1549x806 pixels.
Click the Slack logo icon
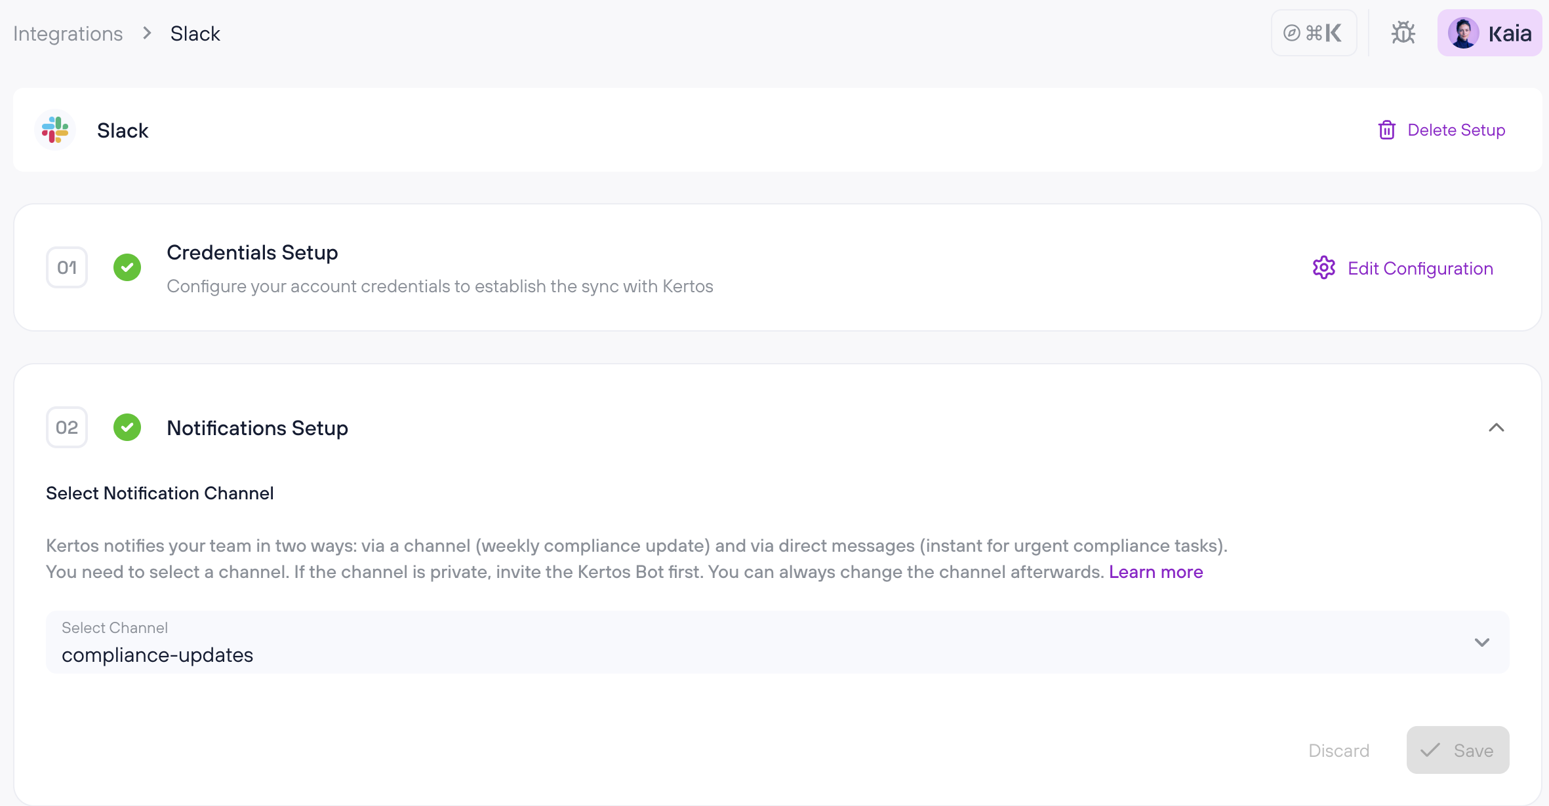pyautogui.click(x=55, y=130)
